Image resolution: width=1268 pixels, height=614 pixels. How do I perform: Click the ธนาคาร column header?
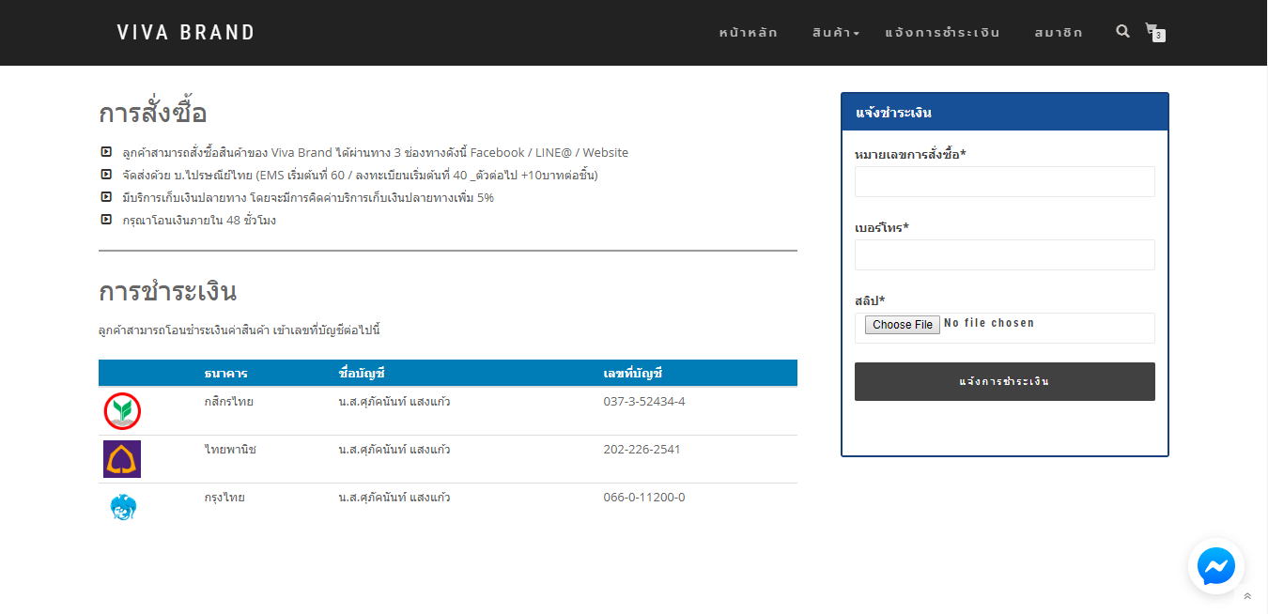225,374
